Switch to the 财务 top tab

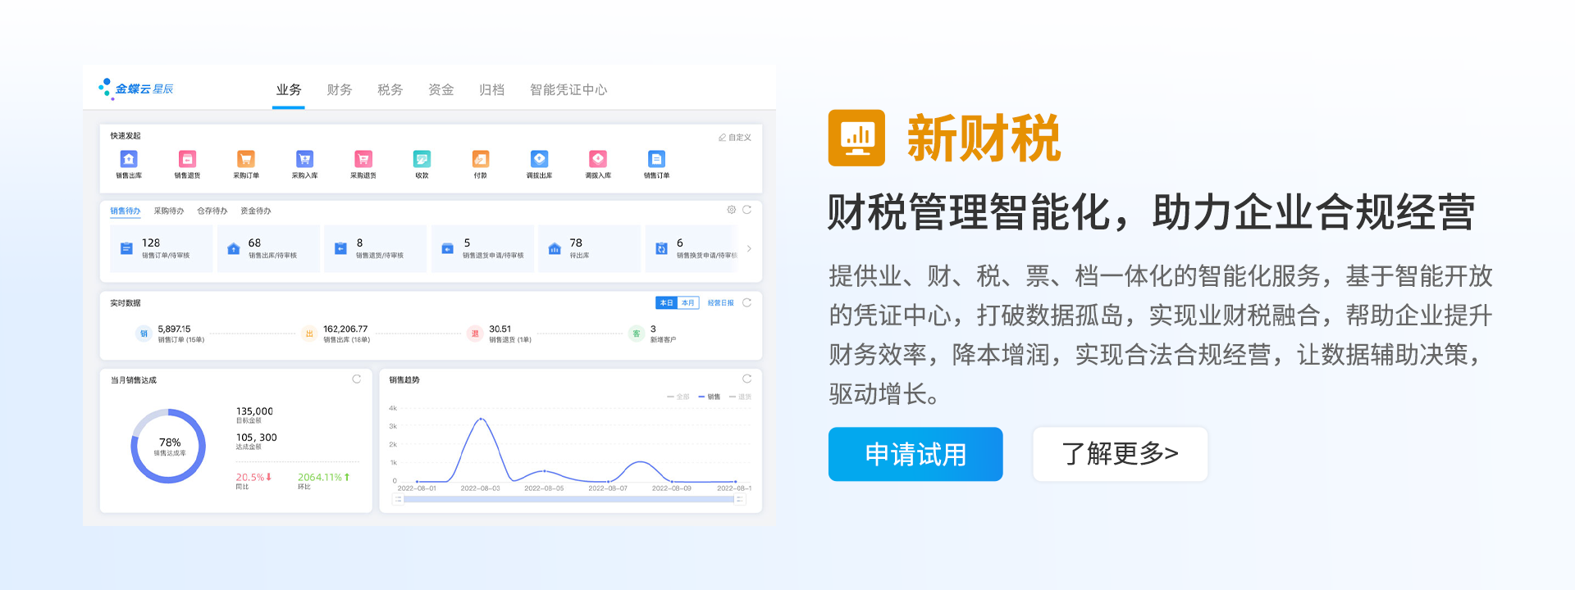[340, 89]
